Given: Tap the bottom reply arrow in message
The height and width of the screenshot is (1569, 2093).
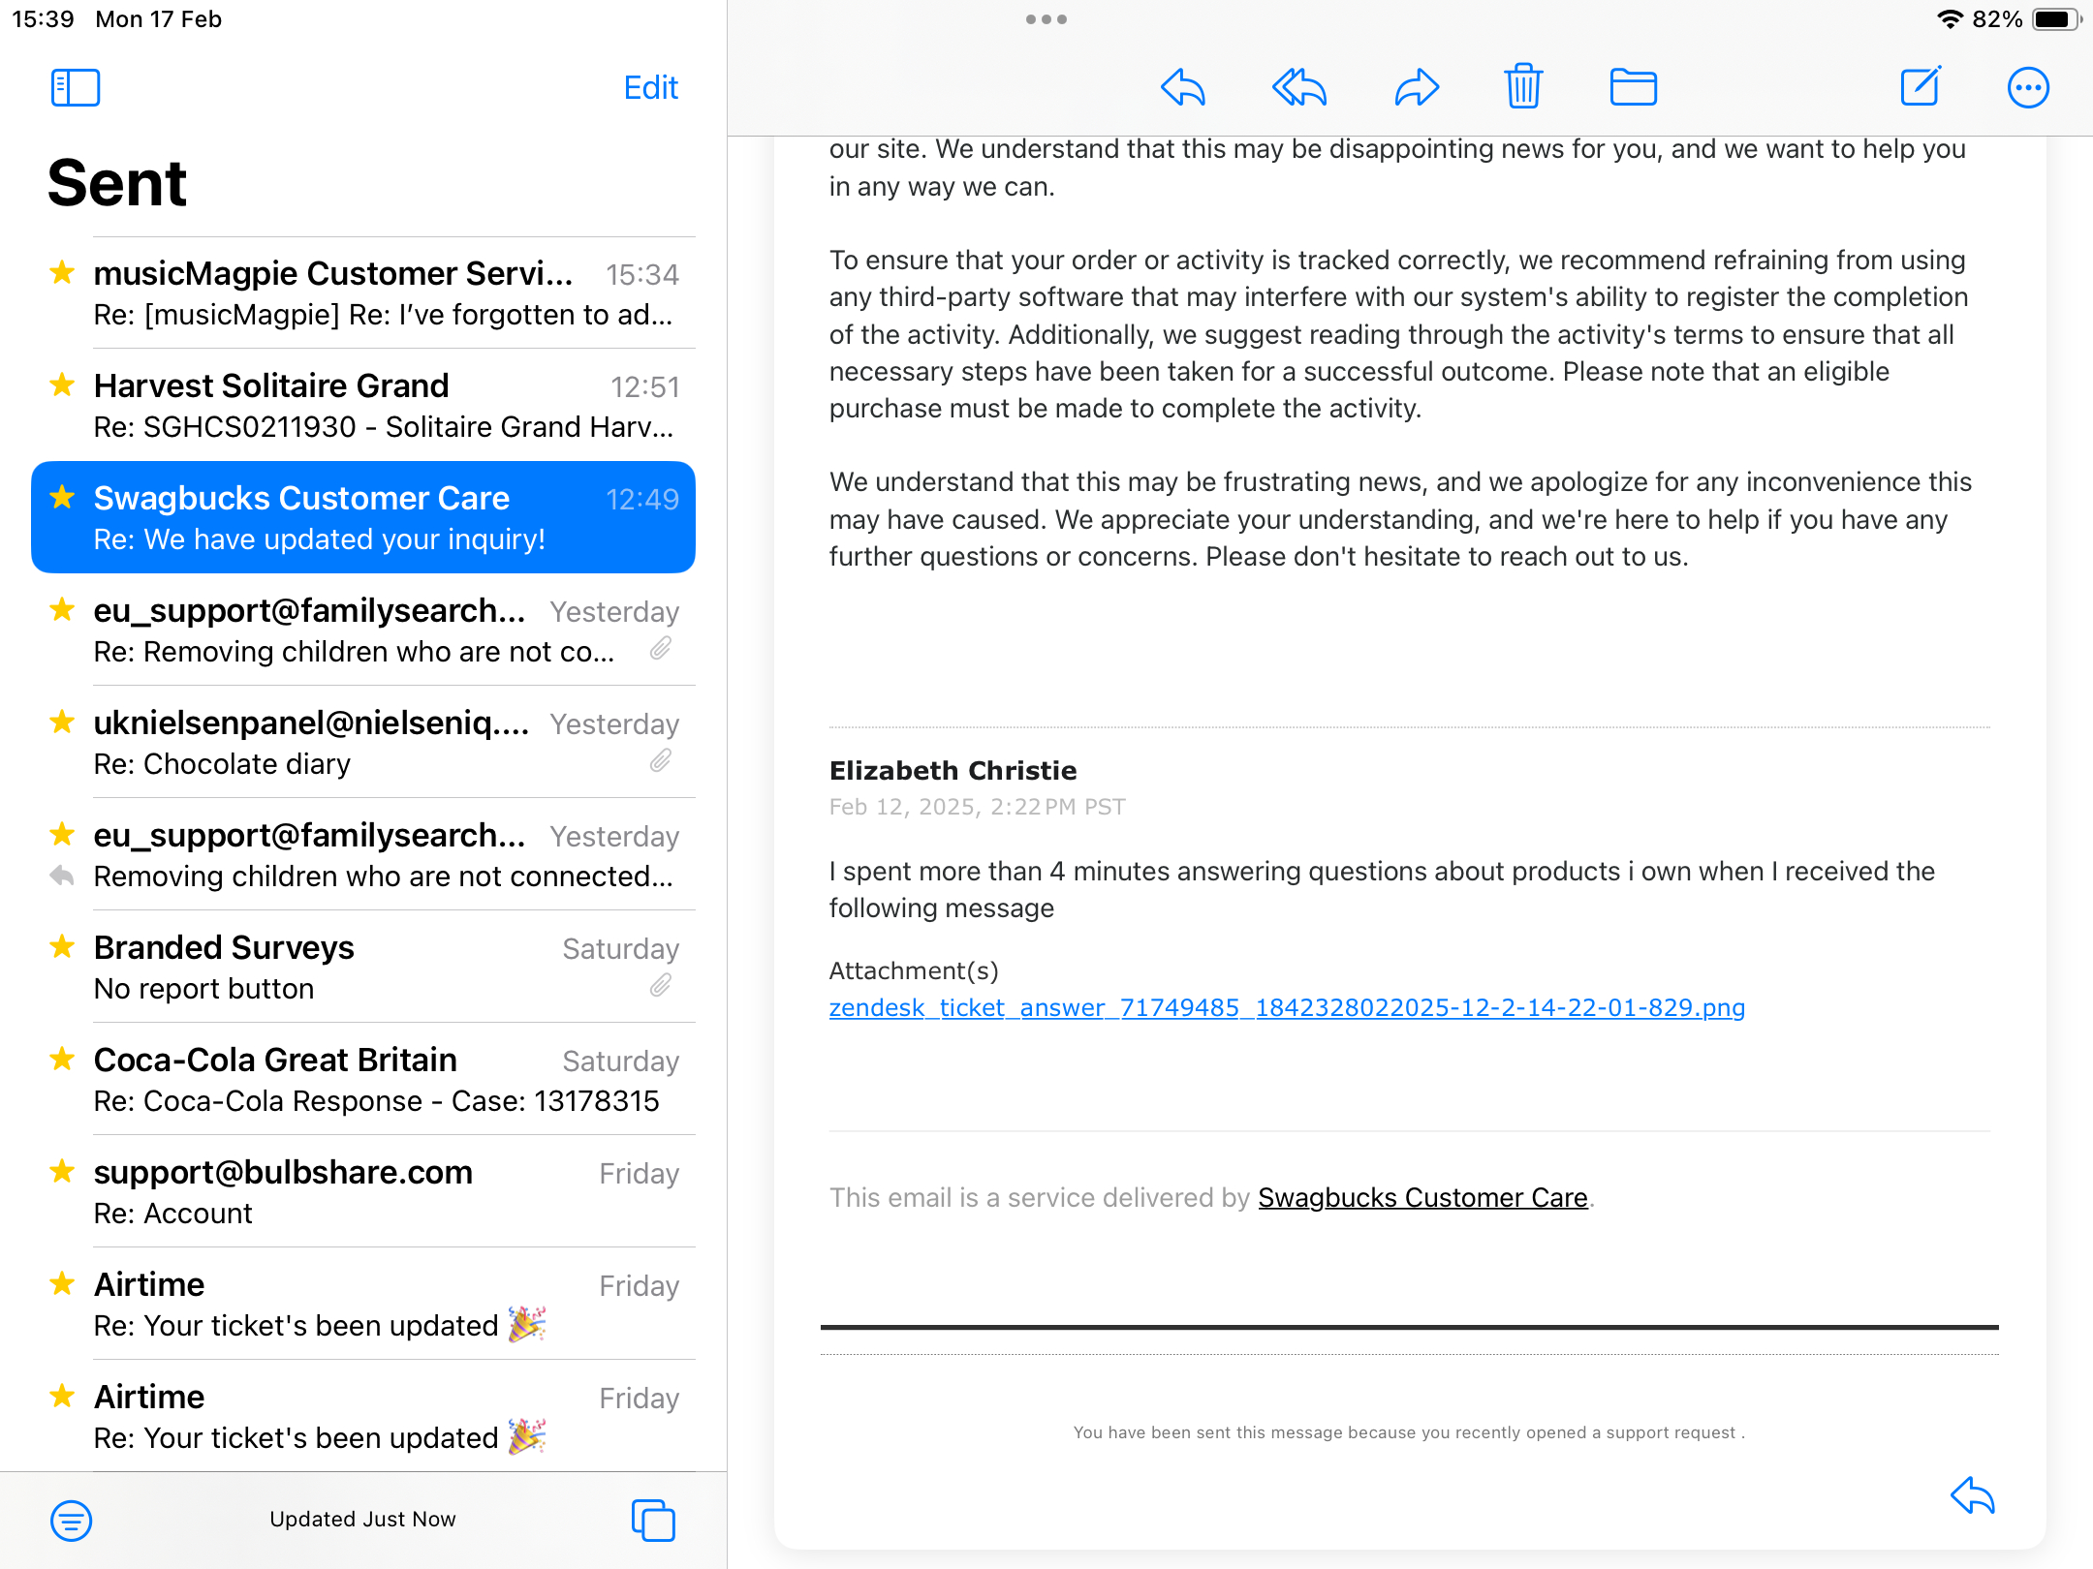Looking at the screenshot, I should click(1972, 1495).
